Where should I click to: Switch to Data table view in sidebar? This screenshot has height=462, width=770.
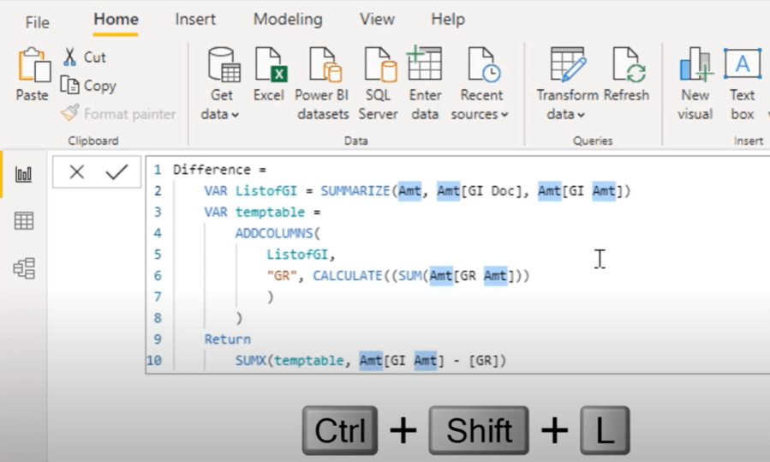coord(24,221)
